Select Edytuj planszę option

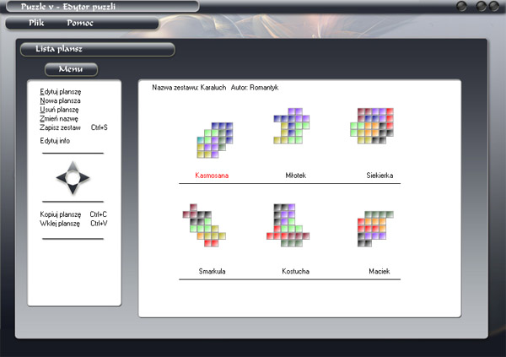click(x=61, y=92)
